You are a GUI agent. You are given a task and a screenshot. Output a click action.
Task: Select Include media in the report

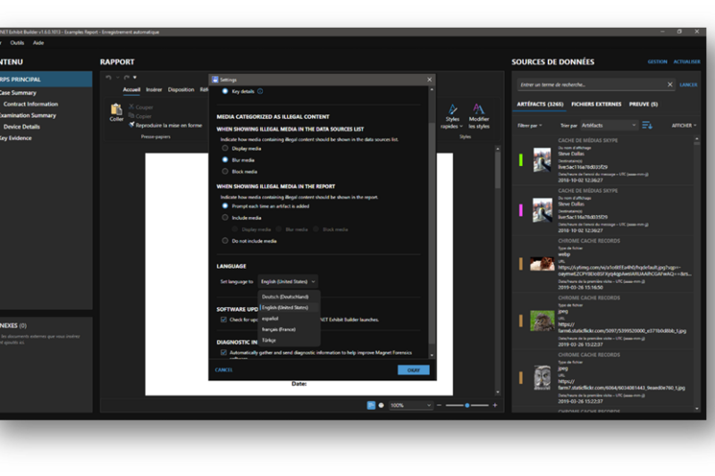pyautogui.click(x=225, y=218)
